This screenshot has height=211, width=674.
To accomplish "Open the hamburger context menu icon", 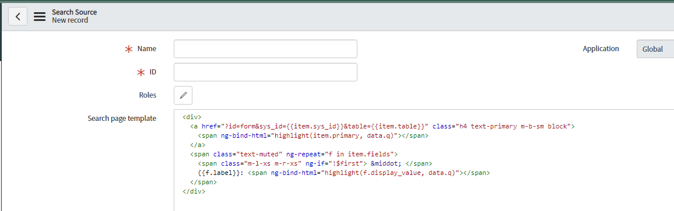I will tap(40, 17).
